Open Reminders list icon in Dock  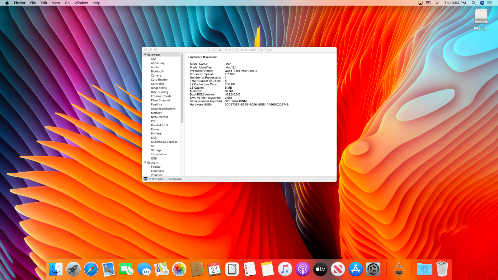click(250, 269)
